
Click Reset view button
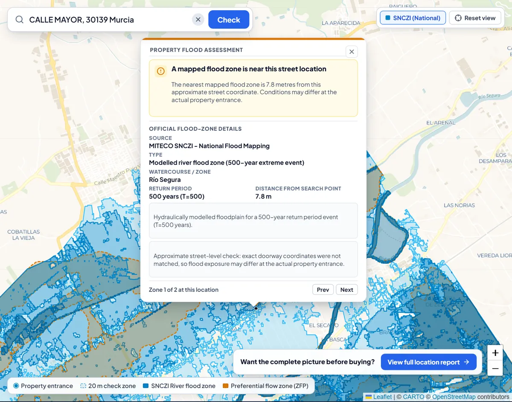tap(475, 18)
